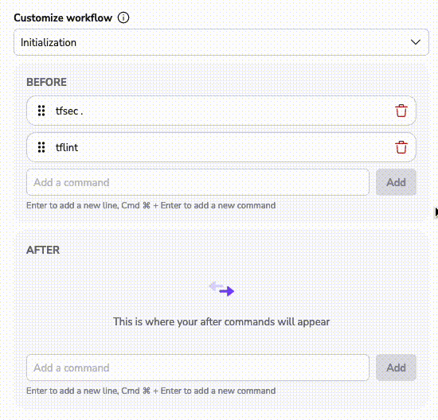
Task: Click the Add button in the BEFORE section
Action: pyautogui.click(x=396, y=182)
